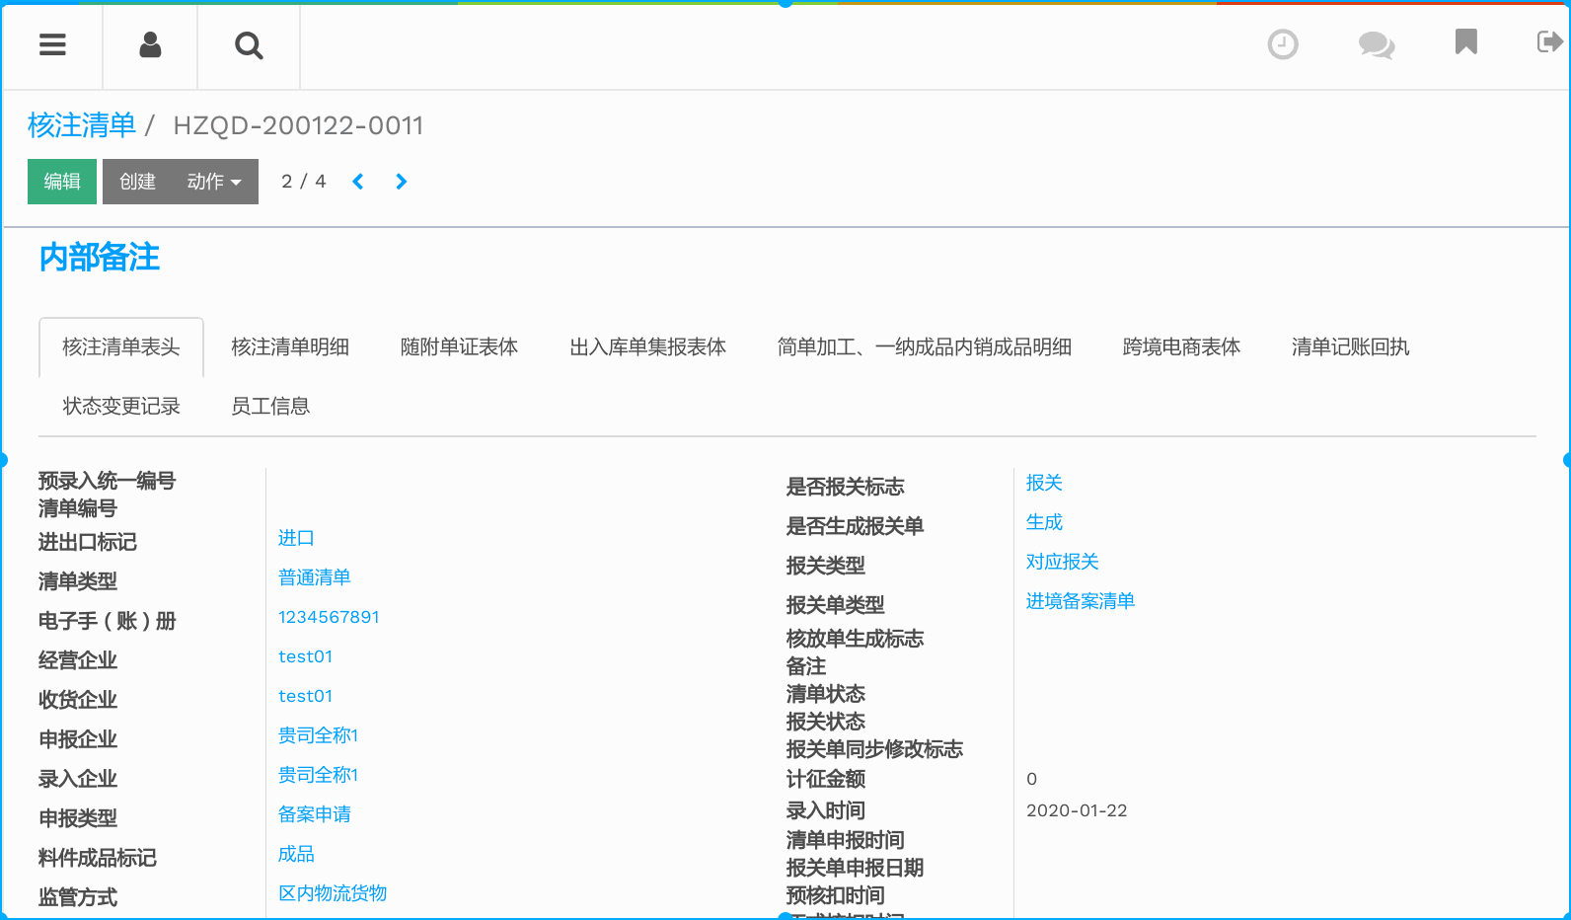1571x920 pixels.
Task: Open the chat conversations icon
Action: coord(1376,44)
